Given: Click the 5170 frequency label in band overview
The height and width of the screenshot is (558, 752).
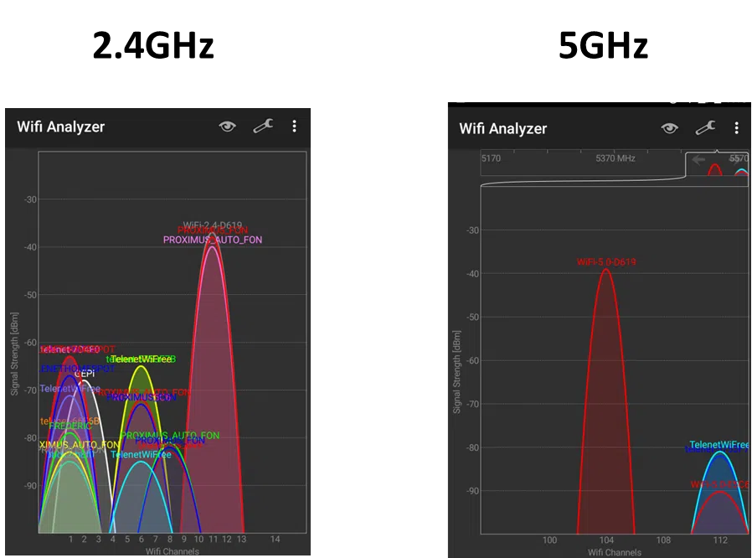Looking at the screenshot, I should pos(491,158).
